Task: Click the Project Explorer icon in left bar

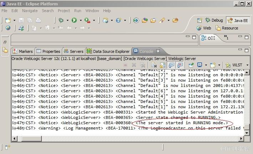Action: tap(5, 50)
